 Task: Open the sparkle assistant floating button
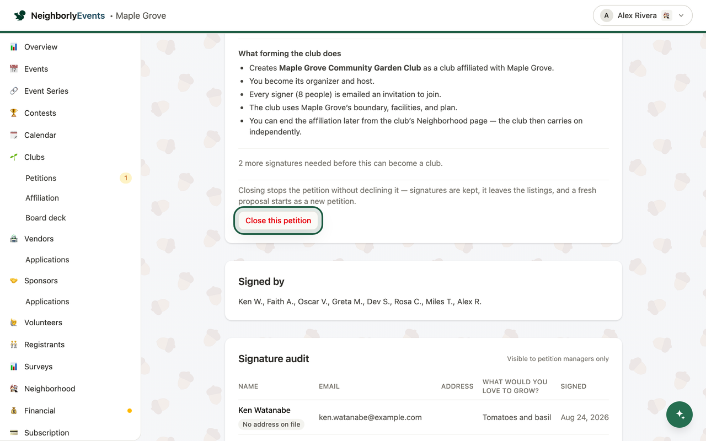[680, 415]
